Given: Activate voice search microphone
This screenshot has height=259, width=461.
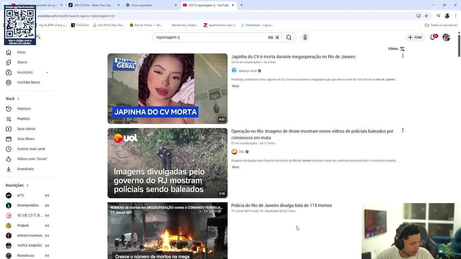Looking at the screenshot, I should (305, 37).
